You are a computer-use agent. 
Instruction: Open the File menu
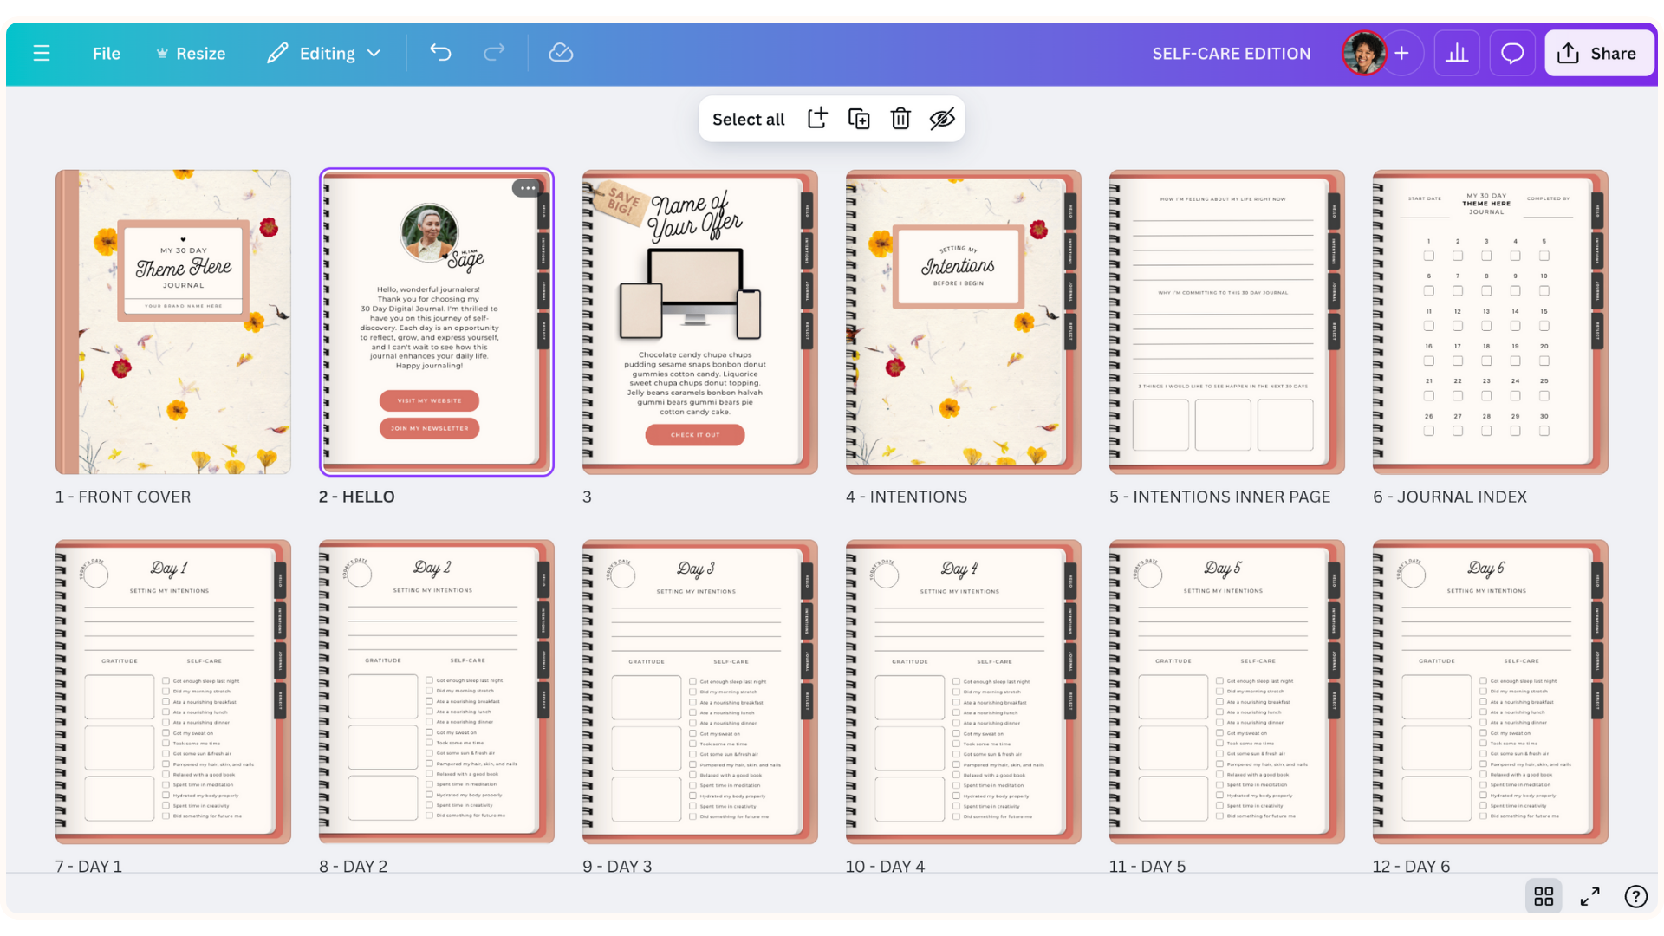[x=106, y=53]
